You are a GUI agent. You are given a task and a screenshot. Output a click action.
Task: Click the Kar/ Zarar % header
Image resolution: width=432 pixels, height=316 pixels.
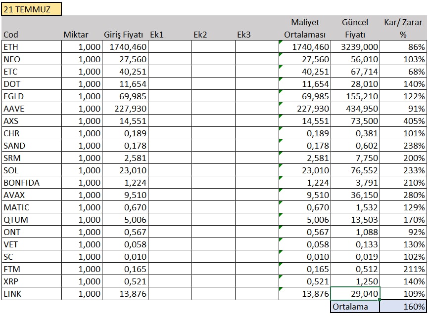[403, 28]
